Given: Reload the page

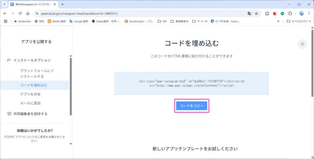Looking at the screenshot, I should pyautogui.click(x=20, y=13).
